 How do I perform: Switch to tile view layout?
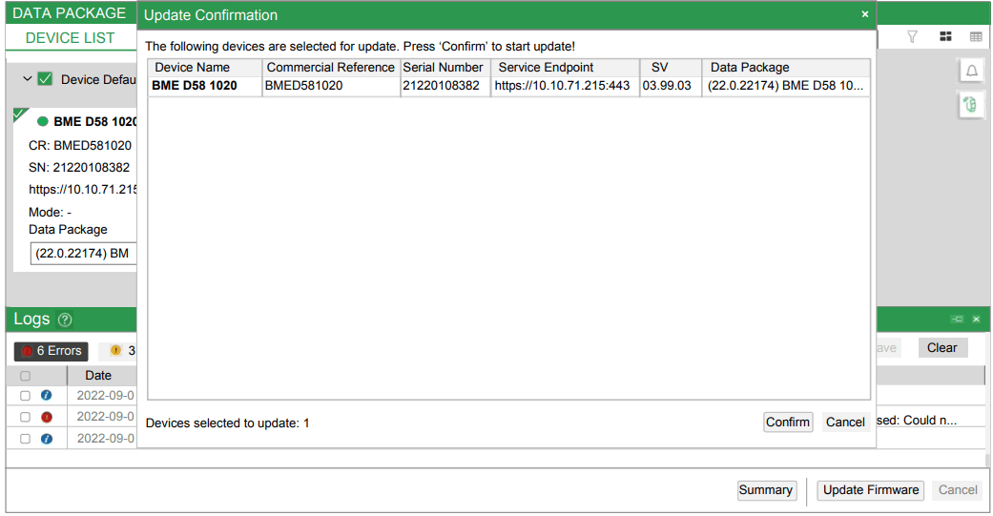pos(945,37)
